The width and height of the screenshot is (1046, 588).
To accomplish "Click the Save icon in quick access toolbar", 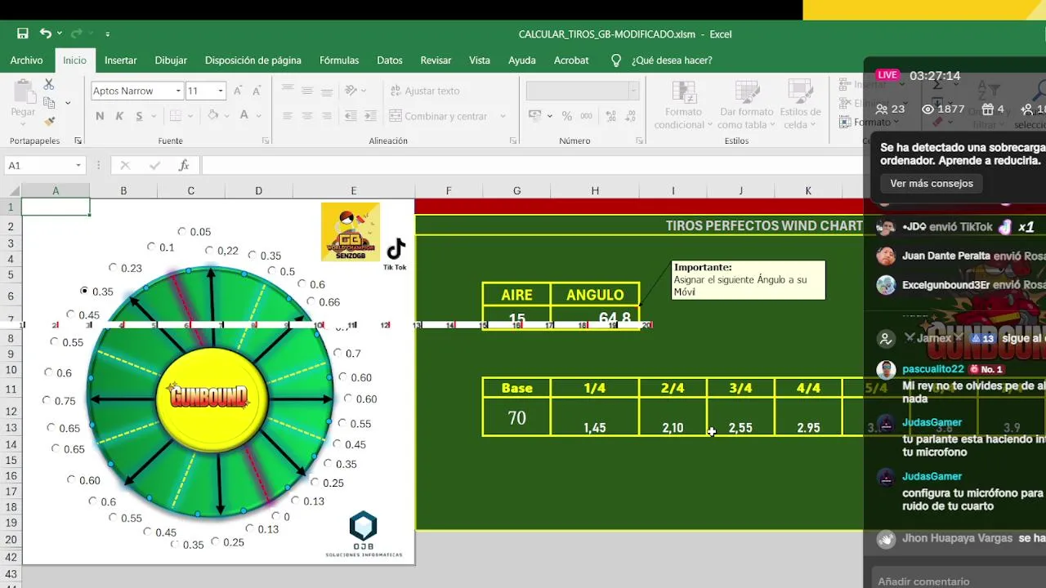I will pyautogui.click(x=23, y=33).
